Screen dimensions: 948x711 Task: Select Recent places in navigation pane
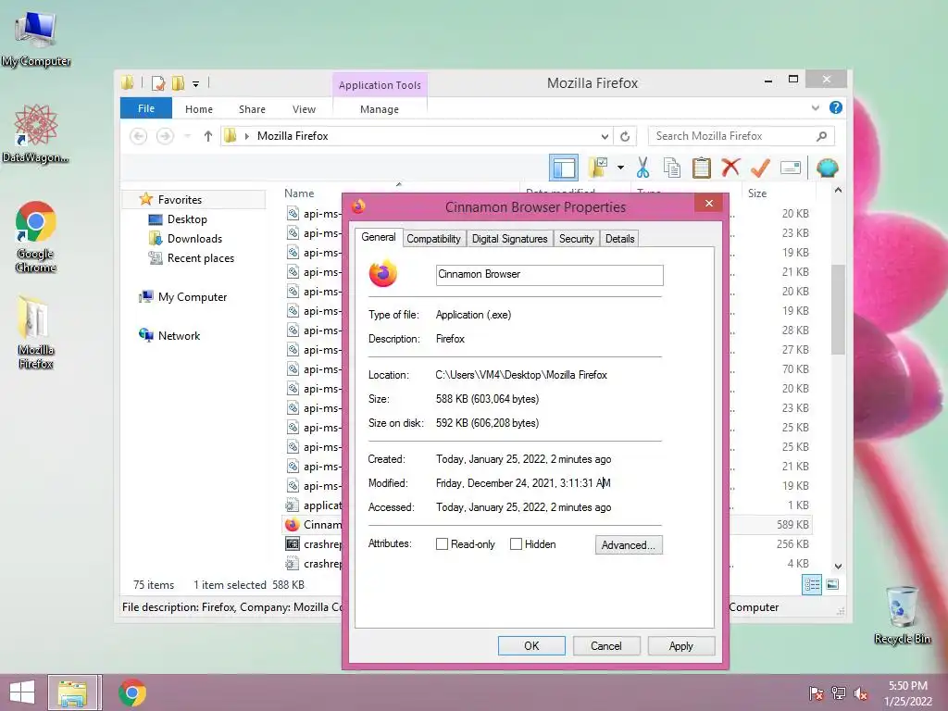200,257
